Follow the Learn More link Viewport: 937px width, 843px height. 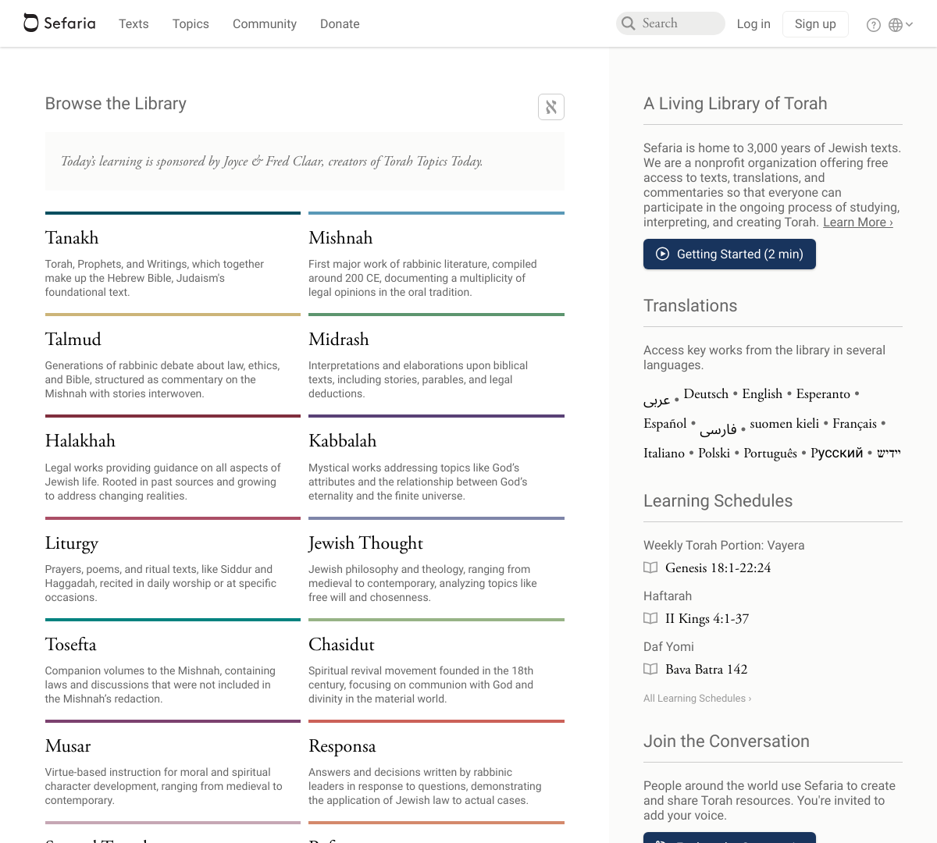coord(857,222)
